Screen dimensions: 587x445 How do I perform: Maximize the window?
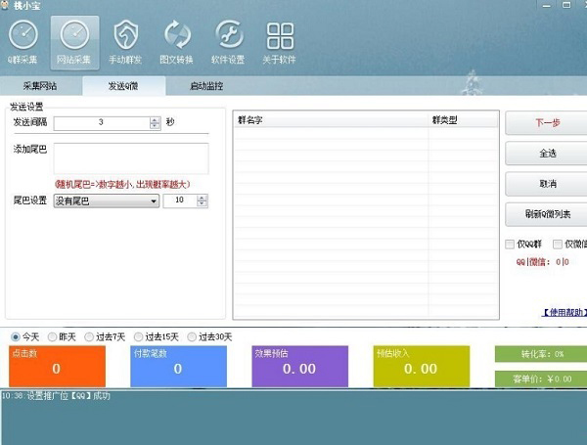click(566, 5)
